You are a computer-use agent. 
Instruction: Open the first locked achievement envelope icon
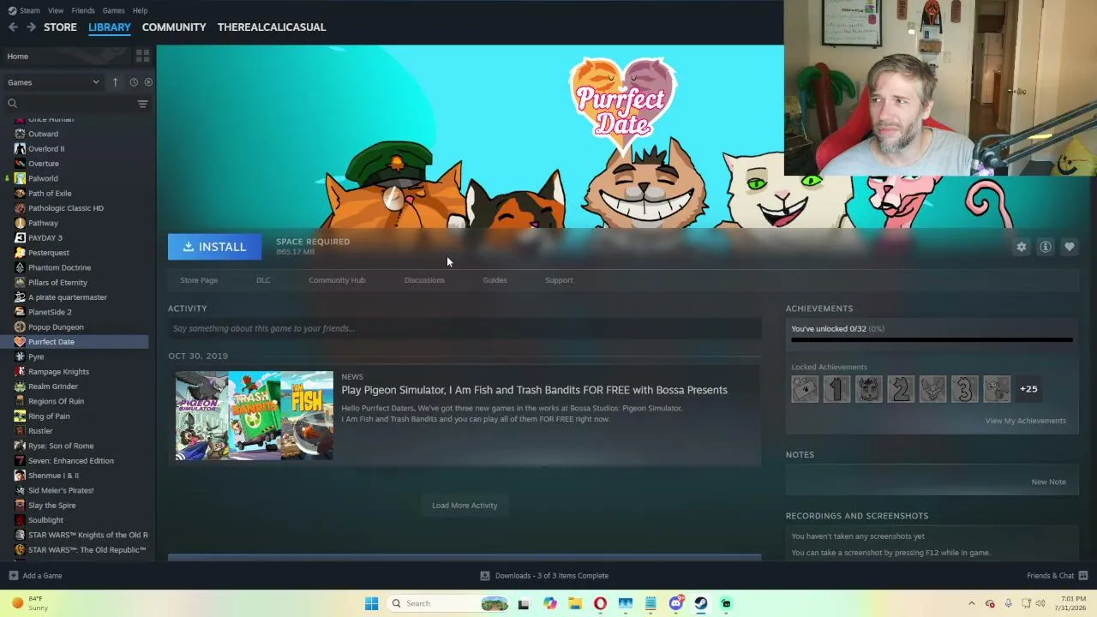(805, 389)
